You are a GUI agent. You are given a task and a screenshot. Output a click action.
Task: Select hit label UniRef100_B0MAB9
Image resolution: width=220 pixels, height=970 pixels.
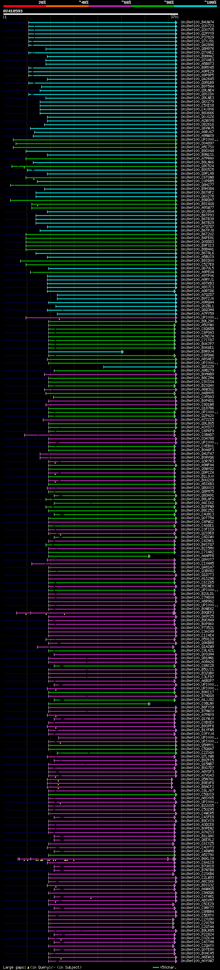click(x=197, y=374)
